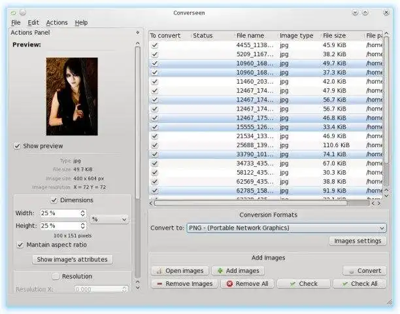This screenshot has width=400, height=314.
Task: Click the Height value field
Action: click(60, 226)
